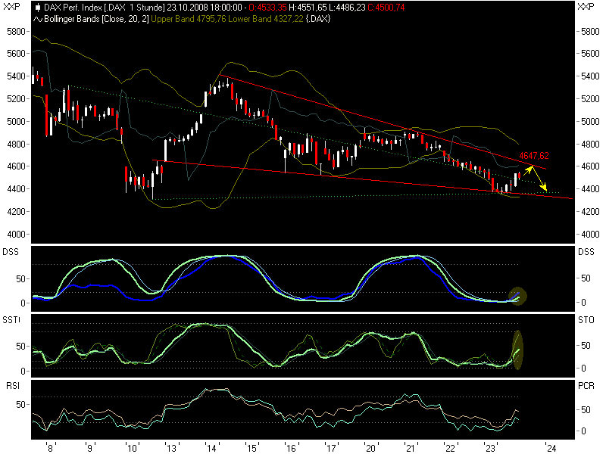
Task: Click 5000 on the left price scale
Action: click(x=16, y=122)
